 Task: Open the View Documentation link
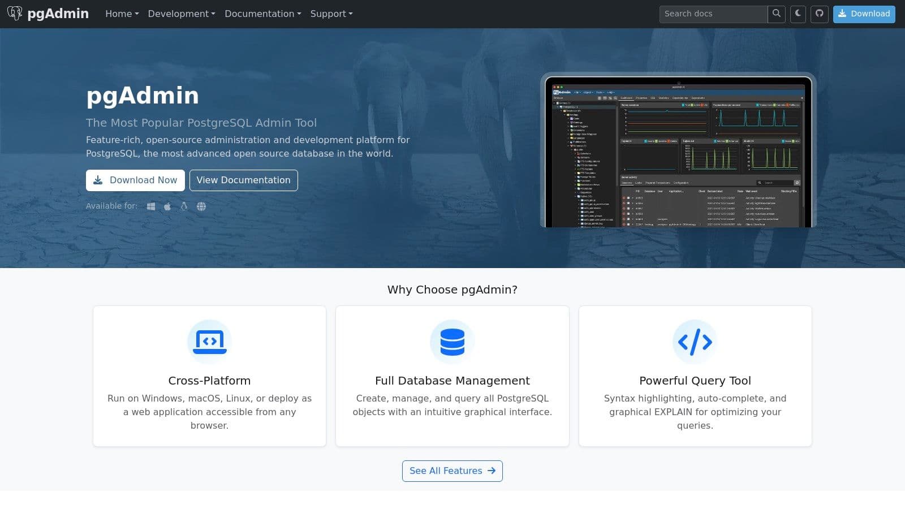[243, 180]
